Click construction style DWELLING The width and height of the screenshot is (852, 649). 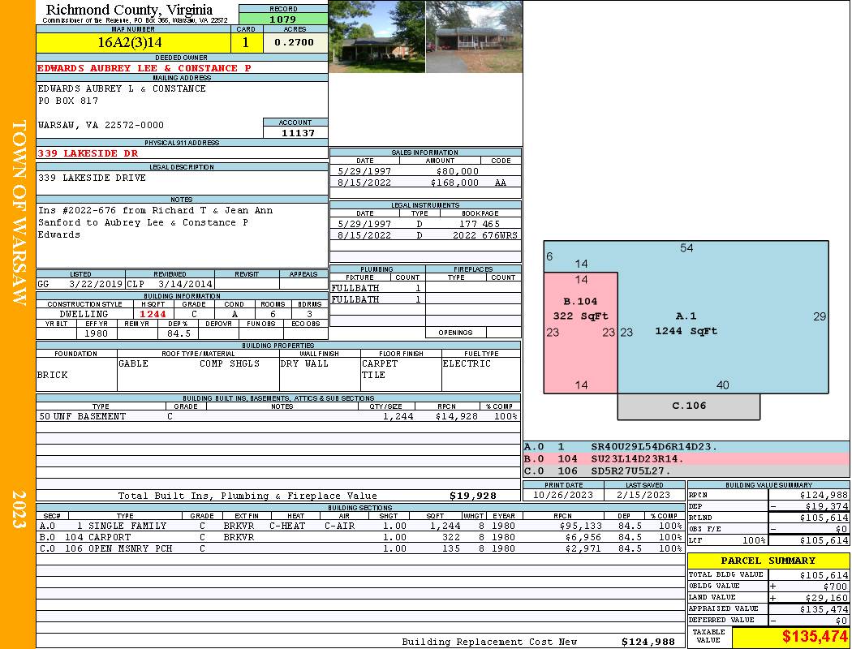click(x=84, y=314)
